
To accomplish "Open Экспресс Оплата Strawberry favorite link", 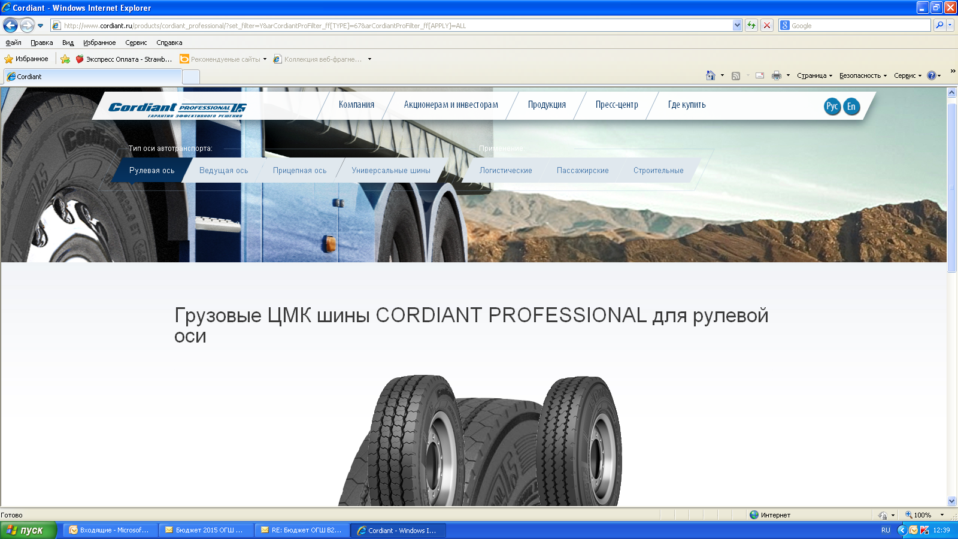I will (124, 59).
